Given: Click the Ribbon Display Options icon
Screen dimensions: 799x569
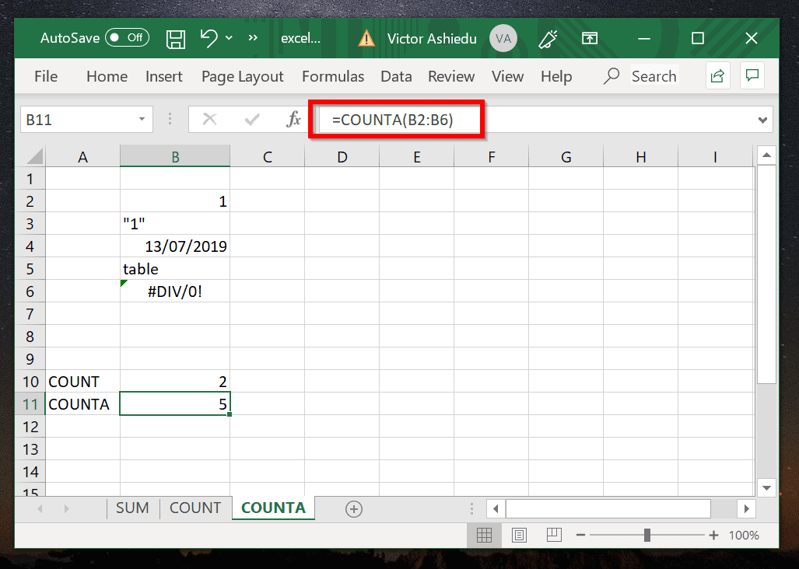Looking at the screenshot, I should pyautogui.click(x=590, y=38).
